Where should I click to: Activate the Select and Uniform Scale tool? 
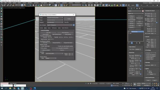pyautogui.click(x=39, y=5)
